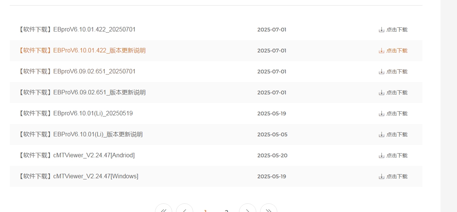Image resolution: width=457 pixels, height=212 pixels.
Task: Jump to first page with double-left arrow
Action: 164,209
